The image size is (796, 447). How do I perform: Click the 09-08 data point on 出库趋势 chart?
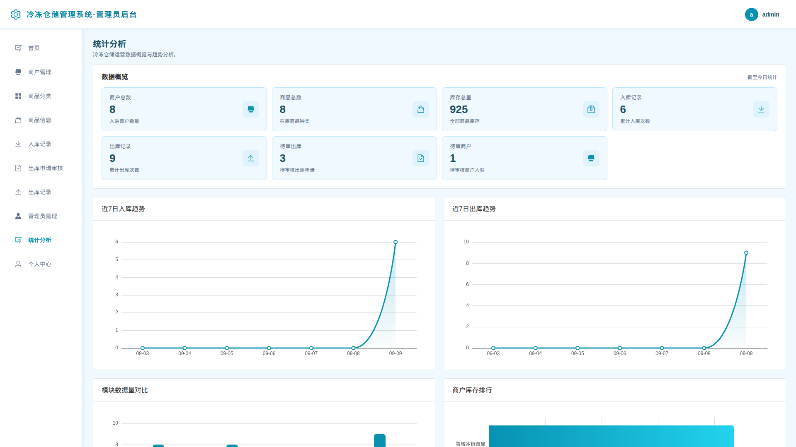tap(704, 348)
